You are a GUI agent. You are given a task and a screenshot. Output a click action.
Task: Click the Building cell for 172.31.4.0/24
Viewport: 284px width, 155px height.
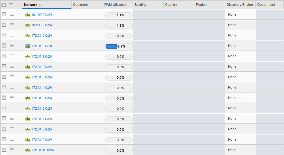pos(148,88)
